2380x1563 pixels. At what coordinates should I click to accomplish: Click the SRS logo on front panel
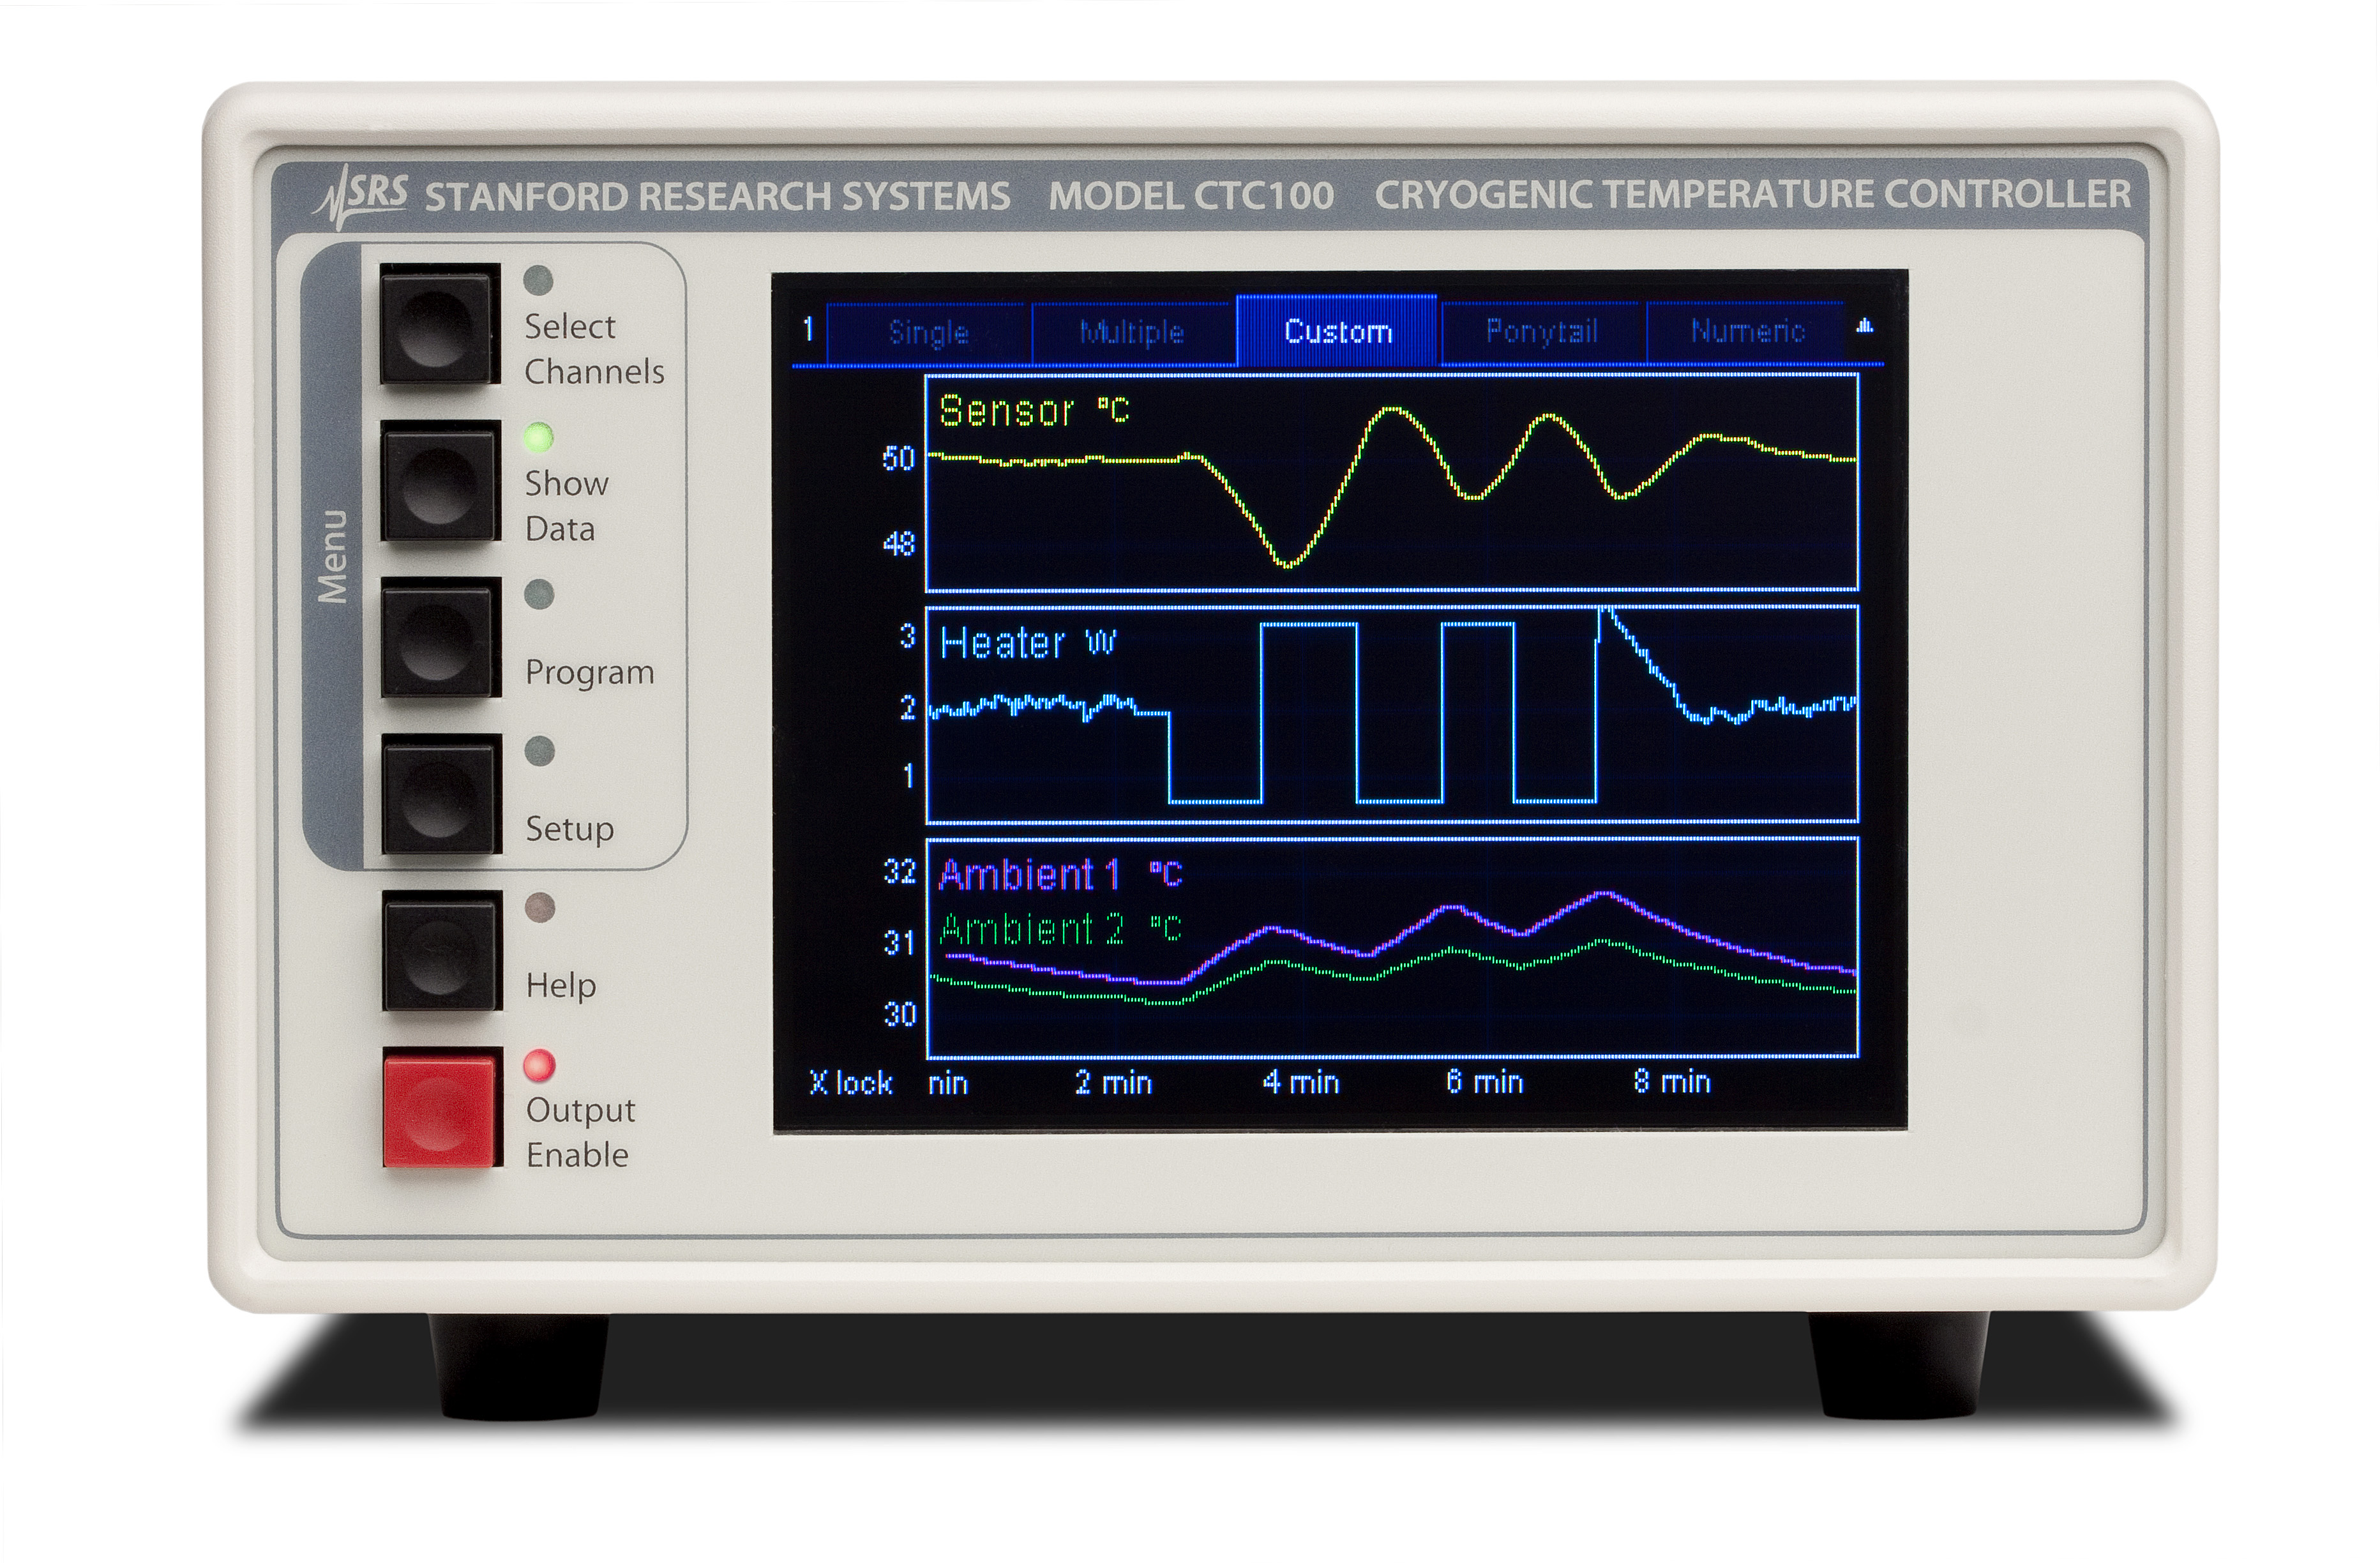coord(361,196)
